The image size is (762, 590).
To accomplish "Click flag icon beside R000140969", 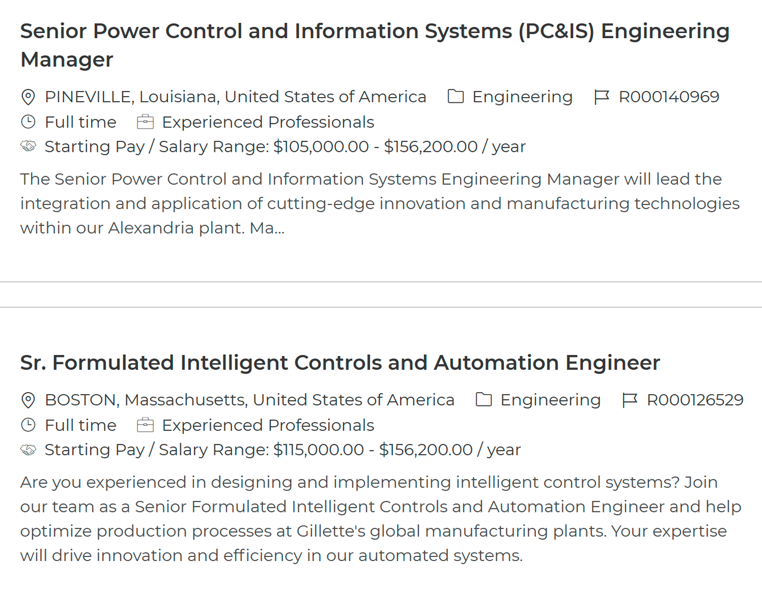I will click(601, 97).
